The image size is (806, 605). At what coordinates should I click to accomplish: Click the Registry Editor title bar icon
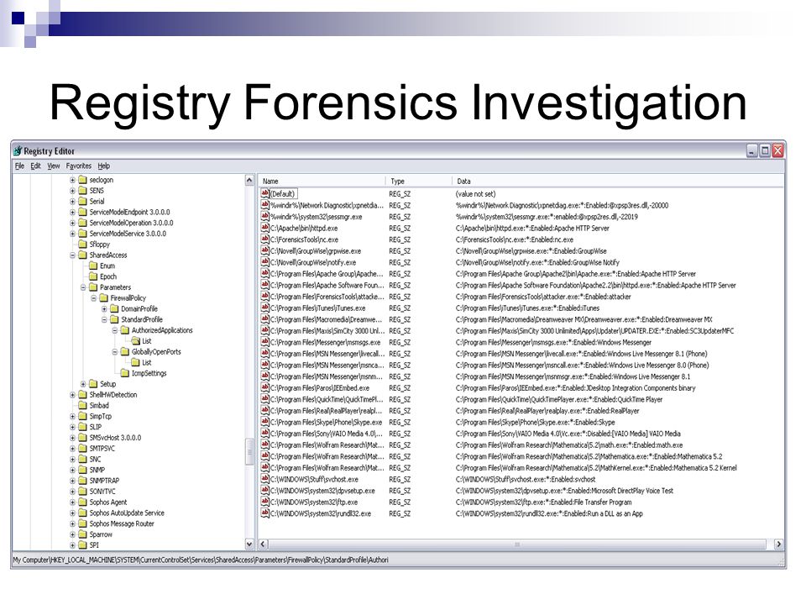pos(18,150)
